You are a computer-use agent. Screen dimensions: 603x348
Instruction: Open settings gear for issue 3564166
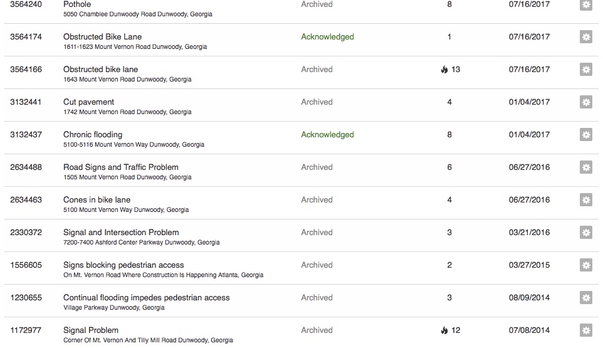[585, 70]
